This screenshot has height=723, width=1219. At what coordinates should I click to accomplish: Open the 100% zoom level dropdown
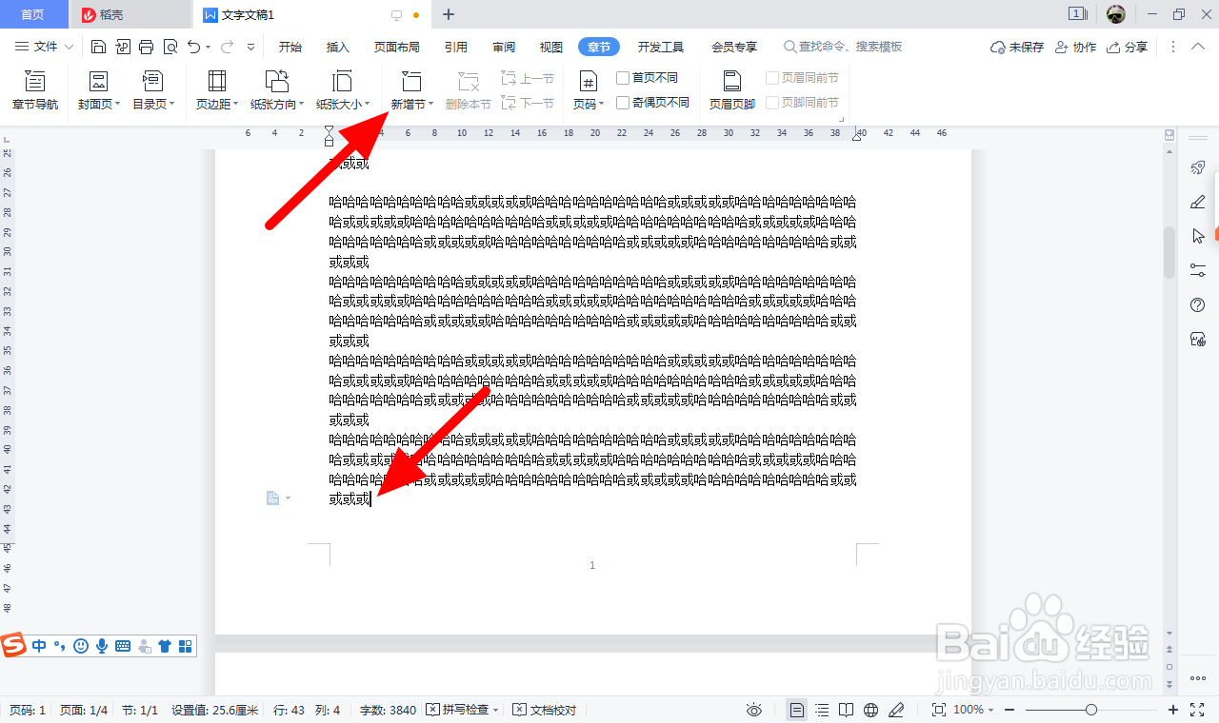[x=972, y=710]
